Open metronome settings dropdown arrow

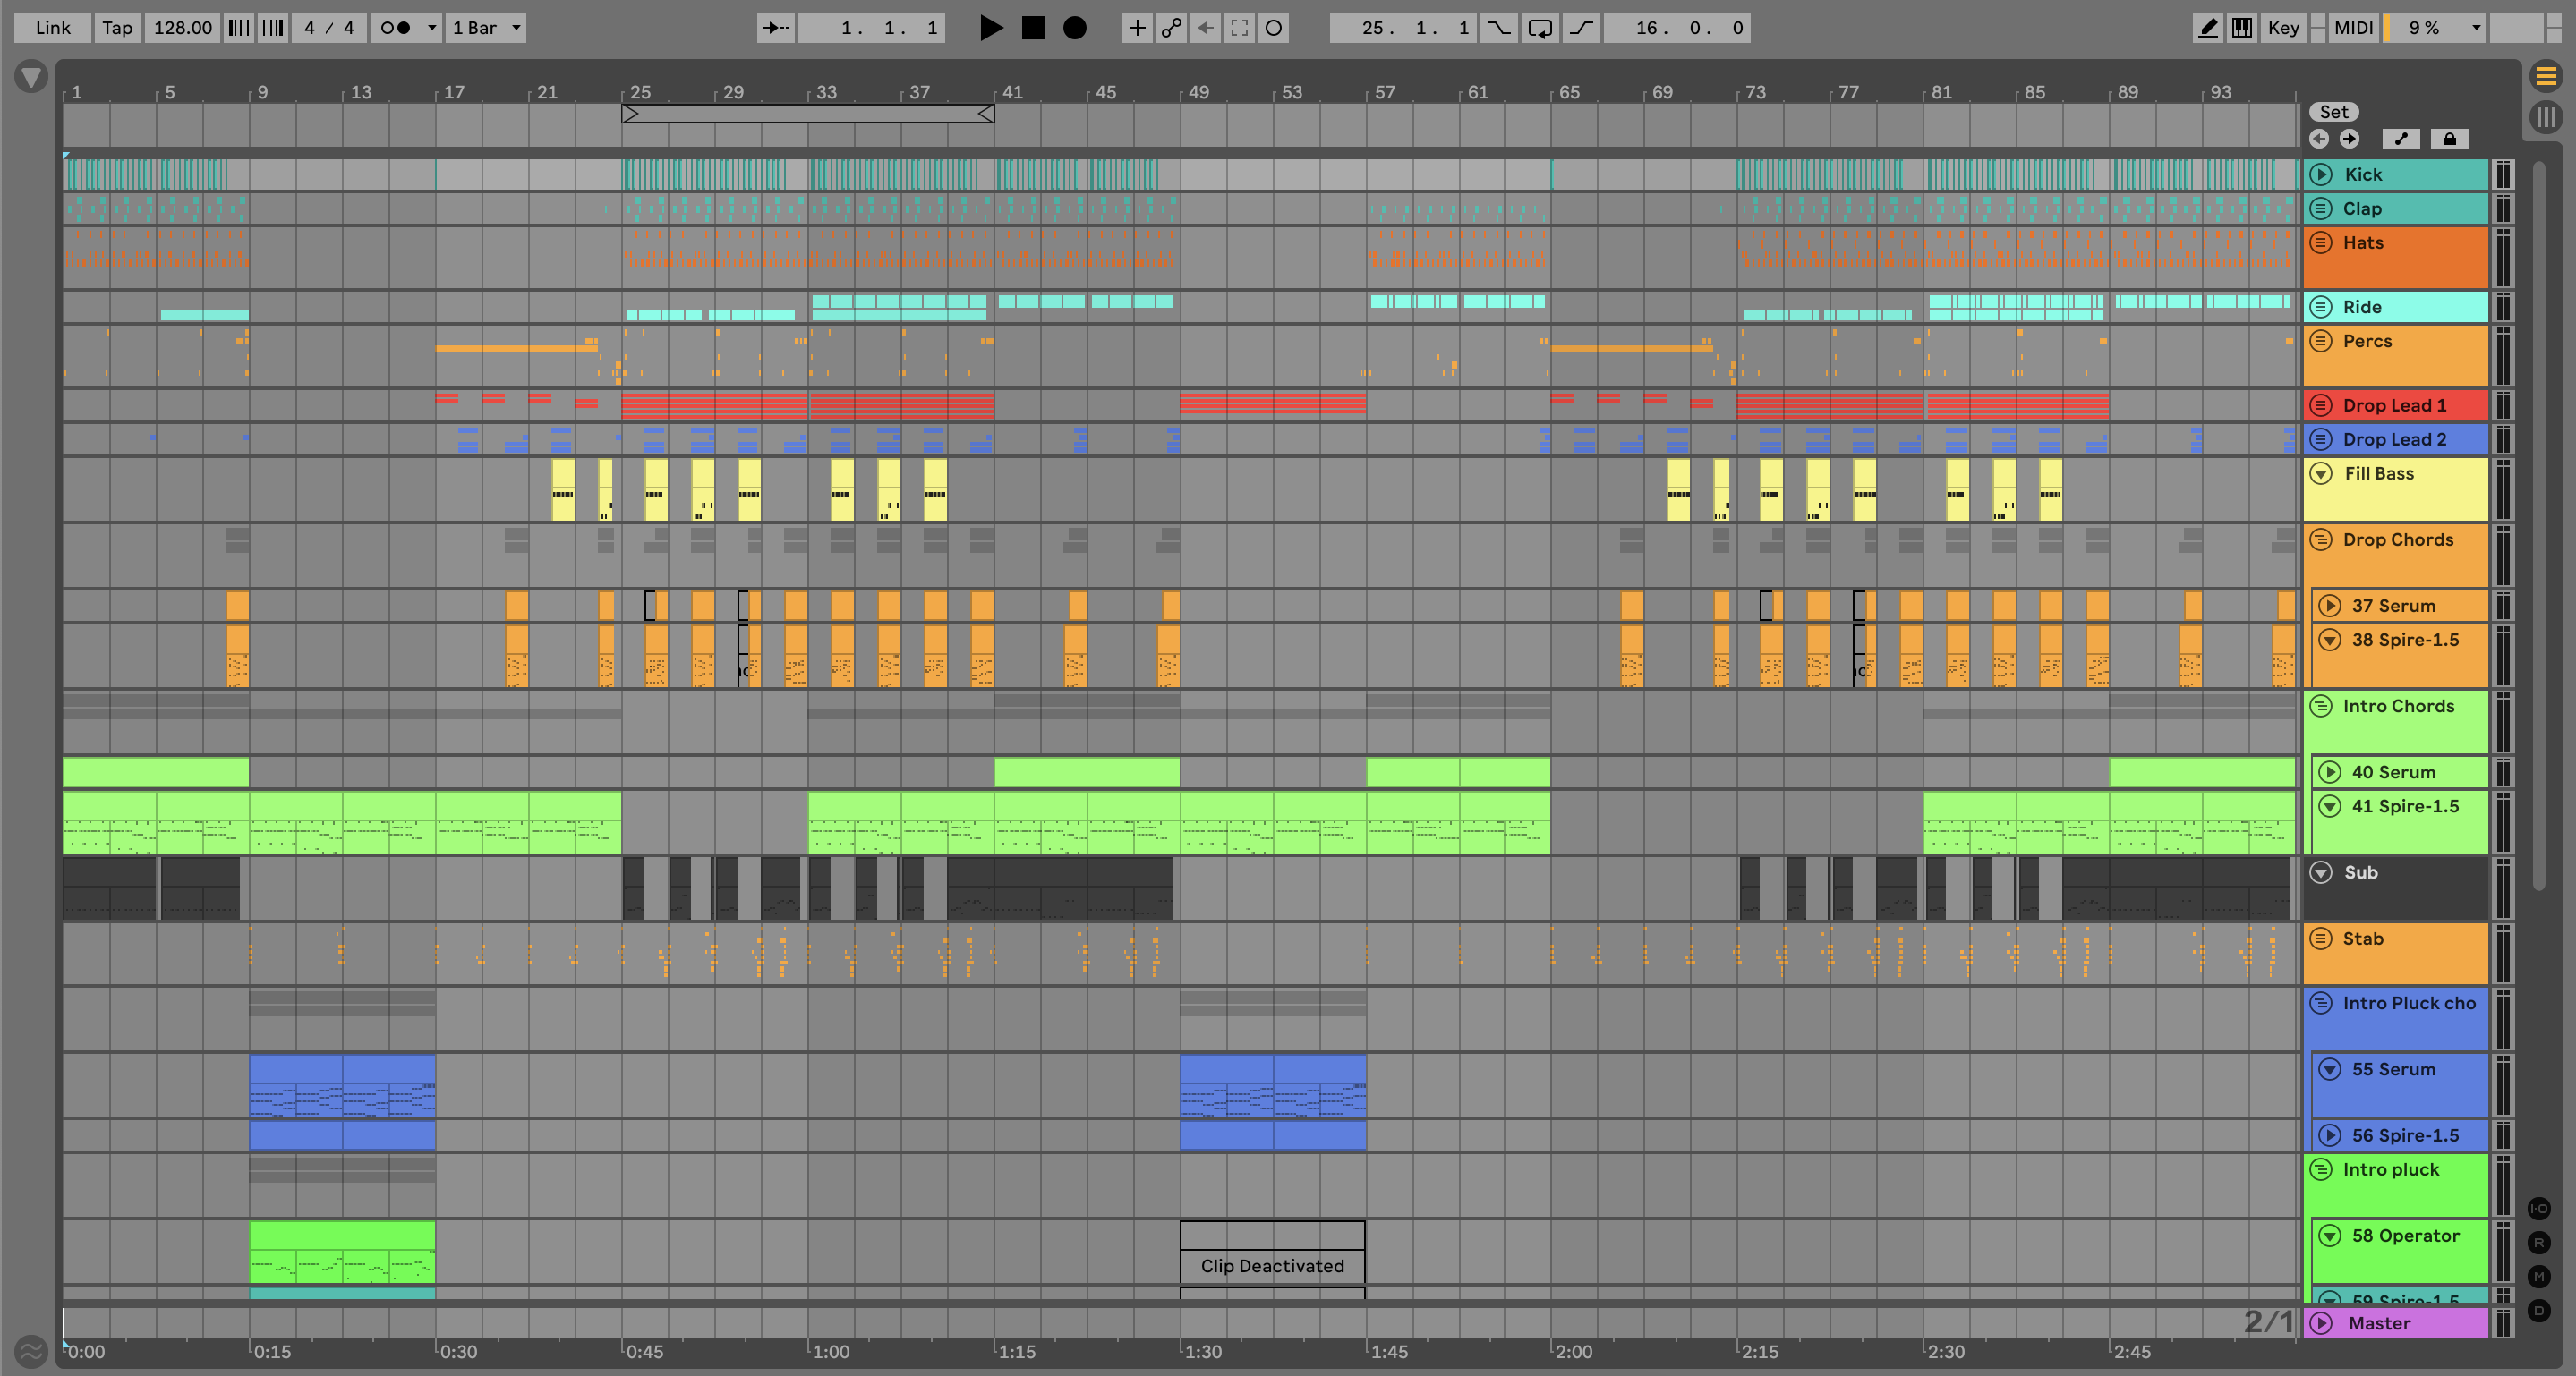[432, 28]
